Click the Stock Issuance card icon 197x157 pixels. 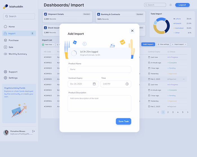tap(45, 28)
